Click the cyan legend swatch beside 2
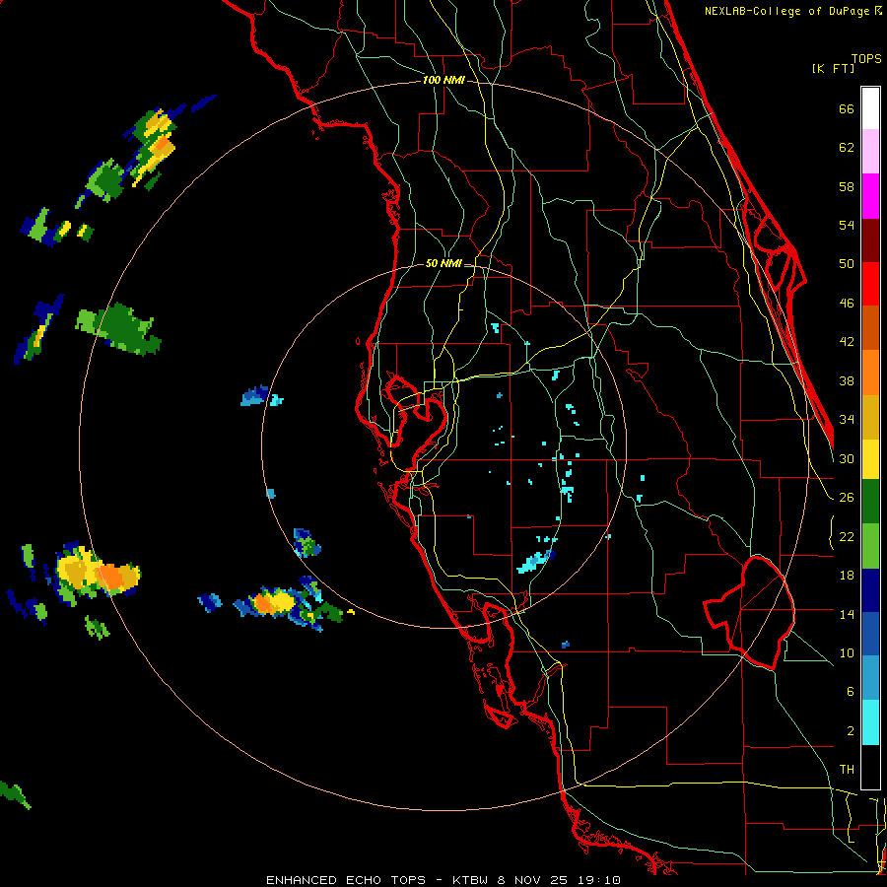This screenshot has width=887, height=887. [870, 722]
